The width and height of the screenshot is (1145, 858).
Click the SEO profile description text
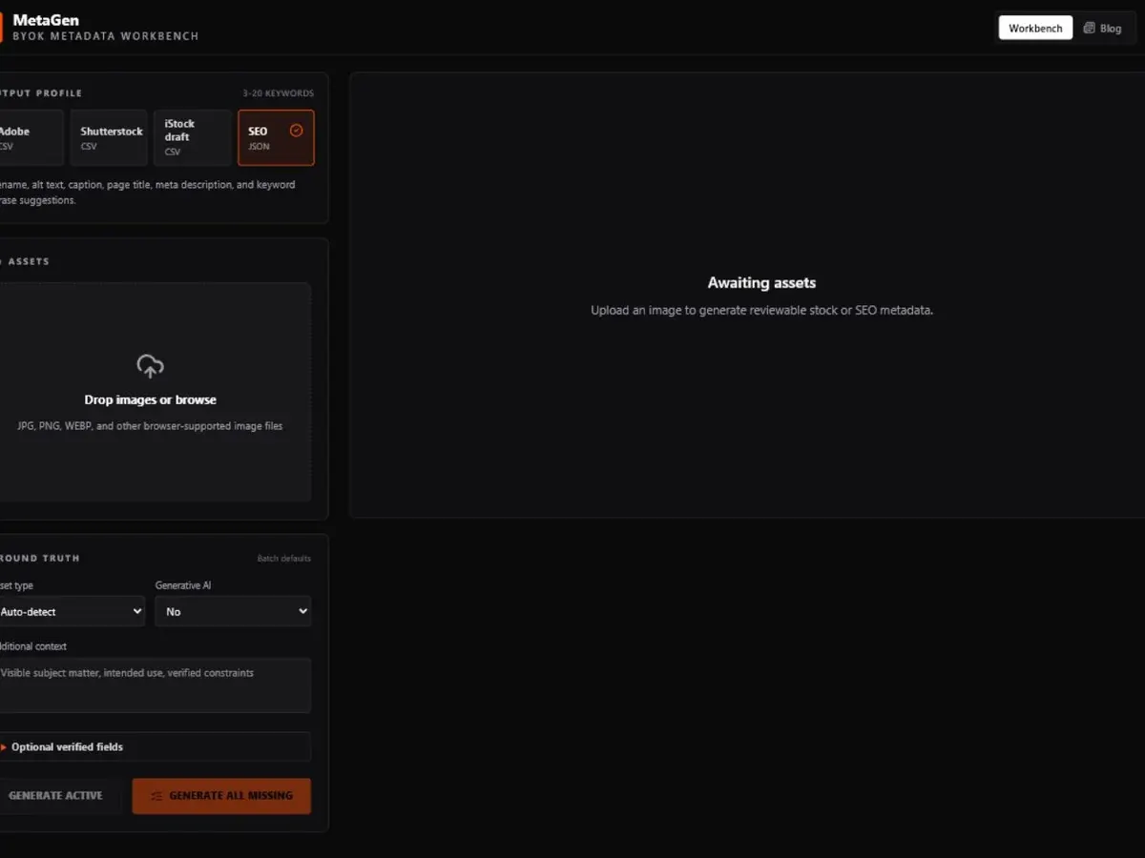point(148,193)
